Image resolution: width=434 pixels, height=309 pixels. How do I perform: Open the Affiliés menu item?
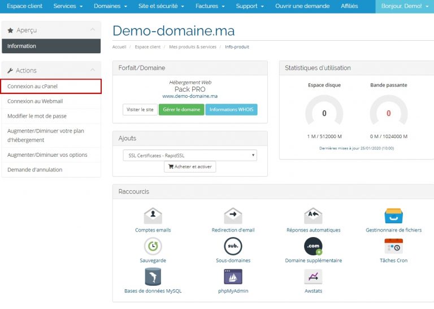(349, 6)
